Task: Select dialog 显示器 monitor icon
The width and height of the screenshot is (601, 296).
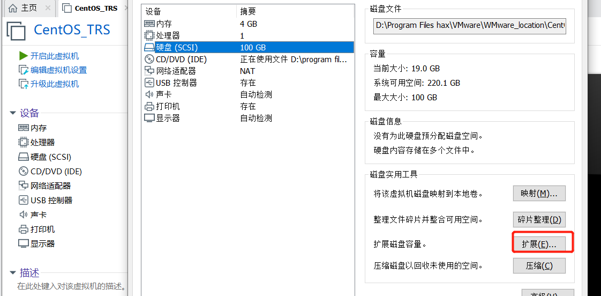Action: (149, 118)
